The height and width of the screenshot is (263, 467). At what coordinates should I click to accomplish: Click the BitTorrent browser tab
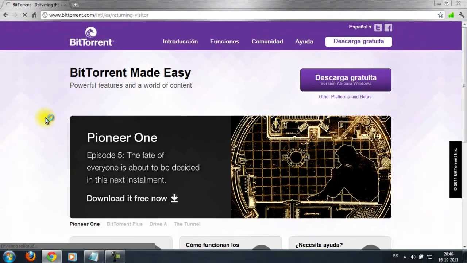(35, 5)
